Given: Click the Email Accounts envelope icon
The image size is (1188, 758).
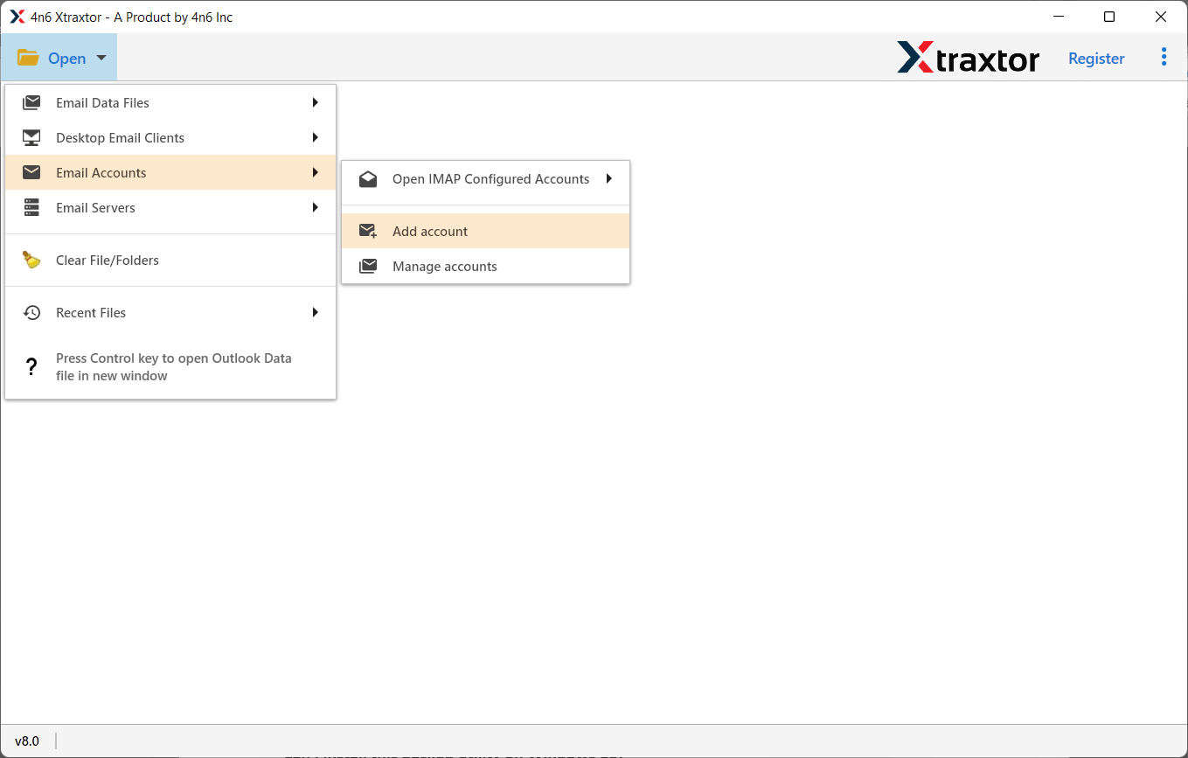Looking at the screenshot, I should click(31, 172).
